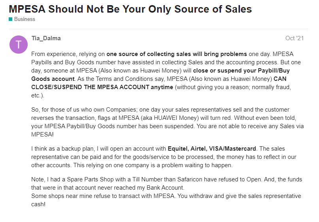Click the final word "cash!" in the post
Viewport: 319px width, 222px height.
point(38,204)
